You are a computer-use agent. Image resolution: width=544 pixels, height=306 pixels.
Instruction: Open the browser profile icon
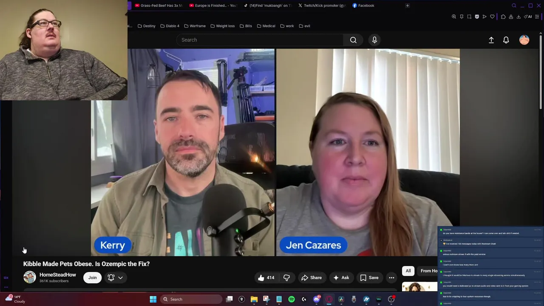(x=511, y=17)
